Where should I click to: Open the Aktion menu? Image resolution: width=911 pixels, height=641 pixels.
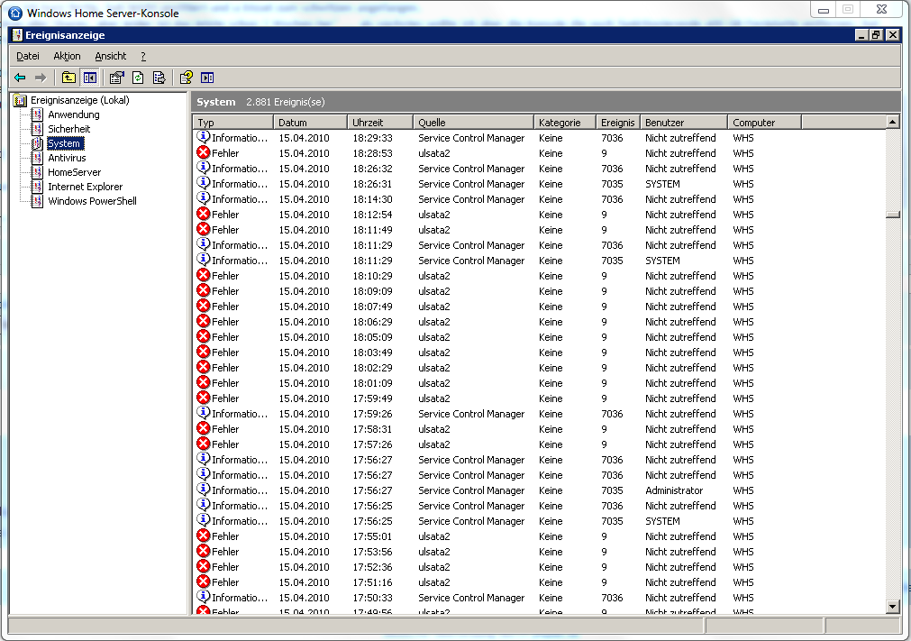coord(67,57)
